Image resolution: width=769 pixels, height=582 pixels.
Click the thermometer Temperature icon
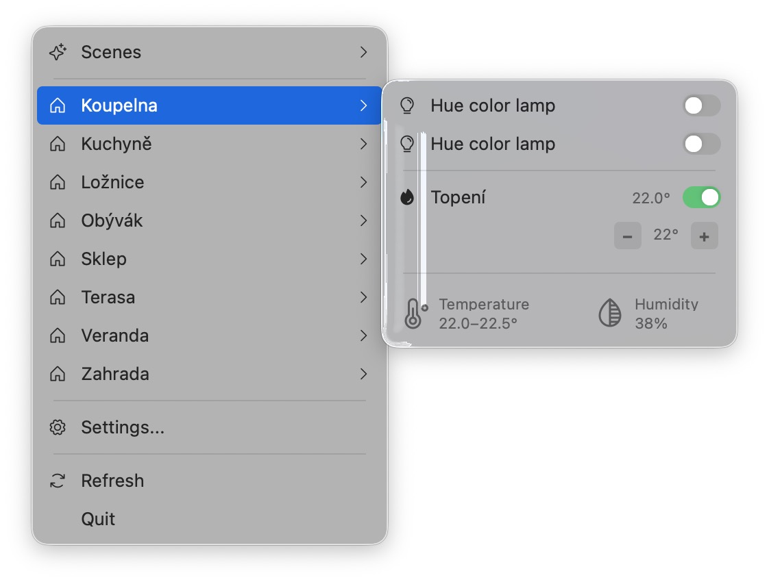pyautogui.click(x=413, y=314)
